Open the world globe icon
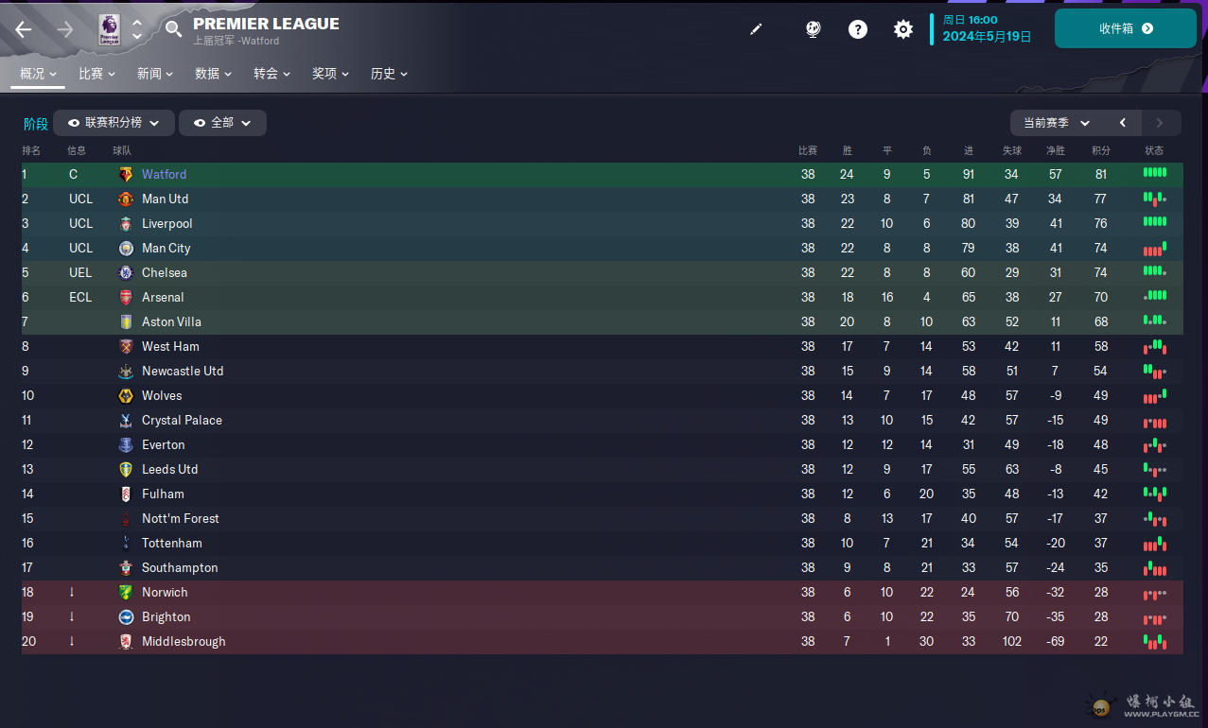The height and width of the screenshot is (728, 1208). [813, 29]
